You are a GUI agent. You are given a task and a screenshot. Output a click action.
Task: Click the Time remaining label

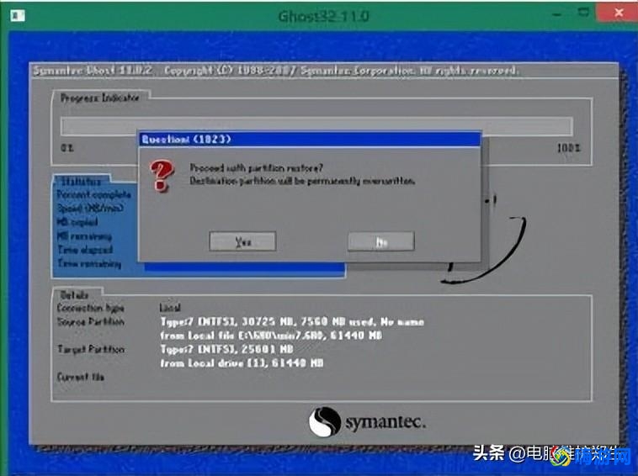point(89,263)
